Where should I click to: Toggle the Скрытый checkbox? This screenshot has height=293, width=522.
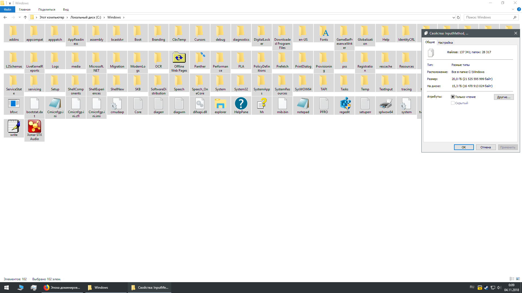point(453,103)
